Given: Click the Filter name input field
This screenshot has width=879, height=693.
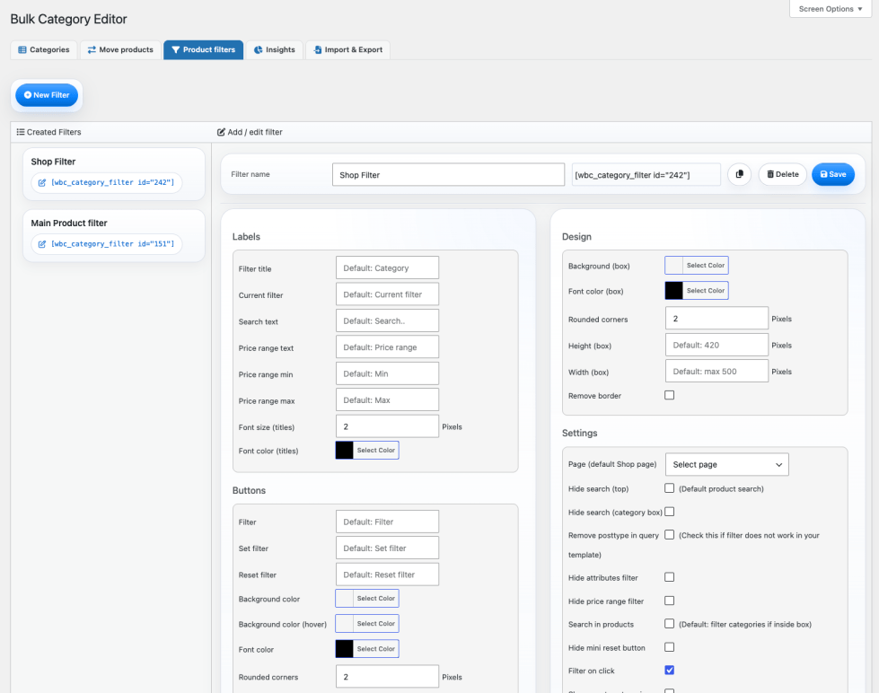Looking at the screenshot, I should (x=448, y=174).
